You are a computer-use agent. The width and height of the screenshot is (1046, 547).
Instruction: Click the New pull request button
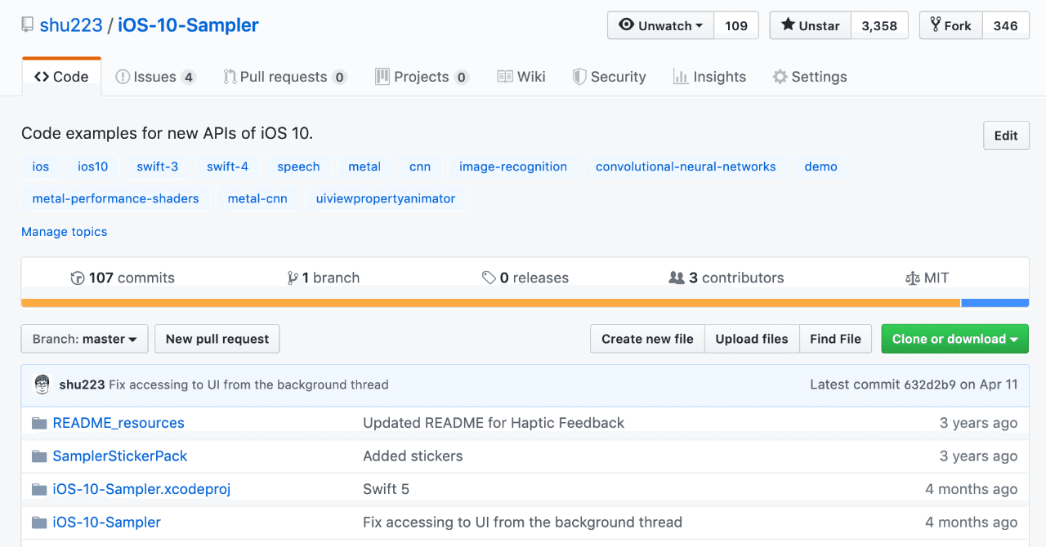pos(217,339)
